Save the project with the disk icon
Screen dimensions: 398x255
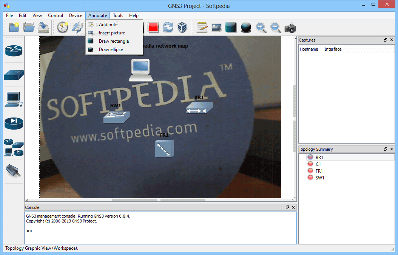43,27
